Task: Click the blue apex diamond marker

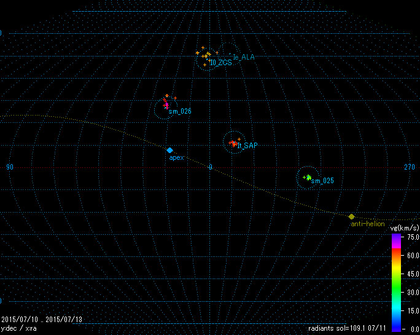Action: tap(169, 150)
